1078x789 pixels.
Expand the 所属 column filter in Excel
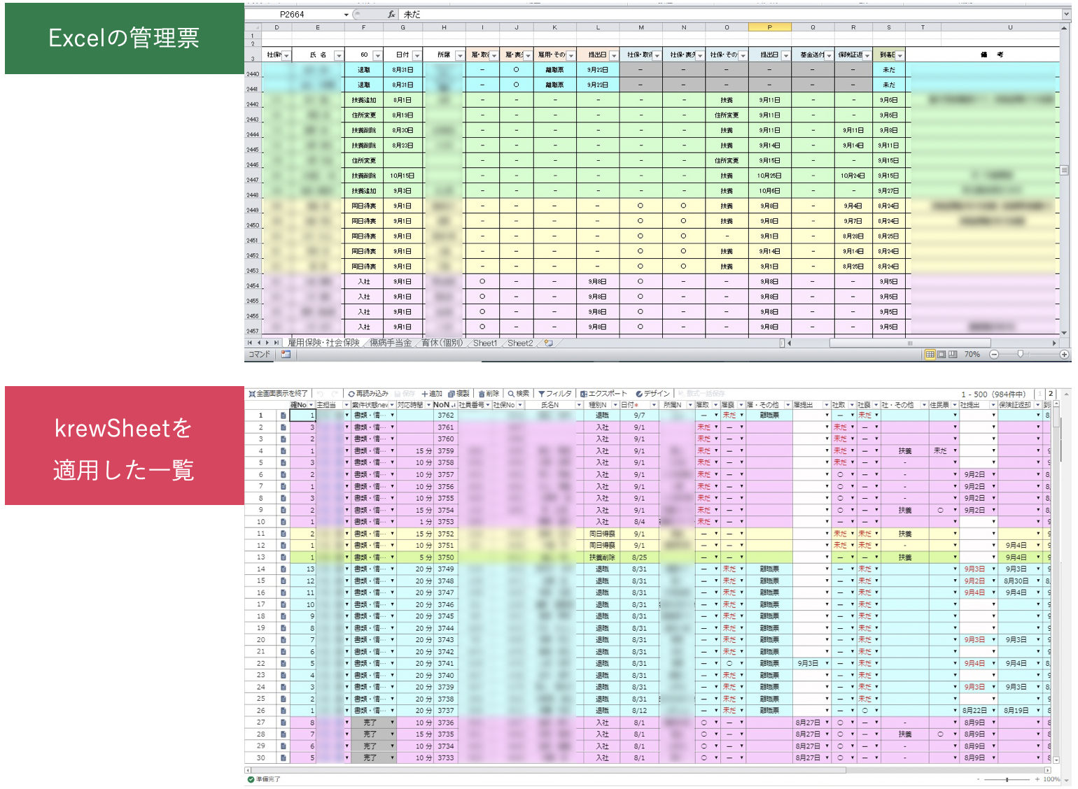[x=459, y=55]
